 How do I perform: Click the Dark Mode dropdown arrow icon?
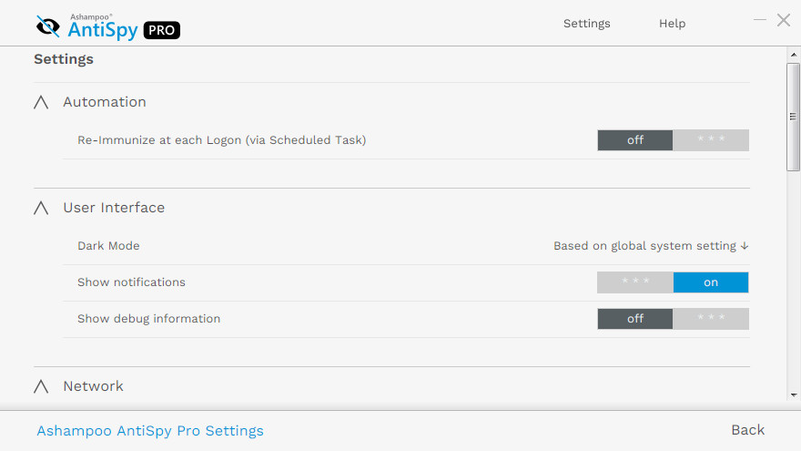tap(745, 246)
